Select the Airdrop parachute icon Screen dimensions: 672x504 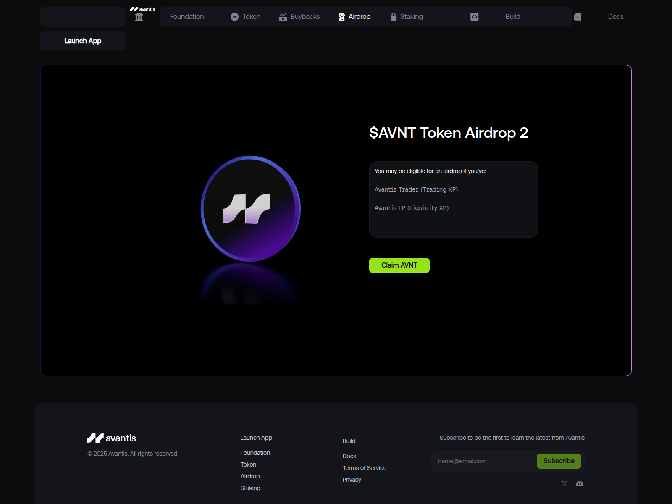pos(340,17)
